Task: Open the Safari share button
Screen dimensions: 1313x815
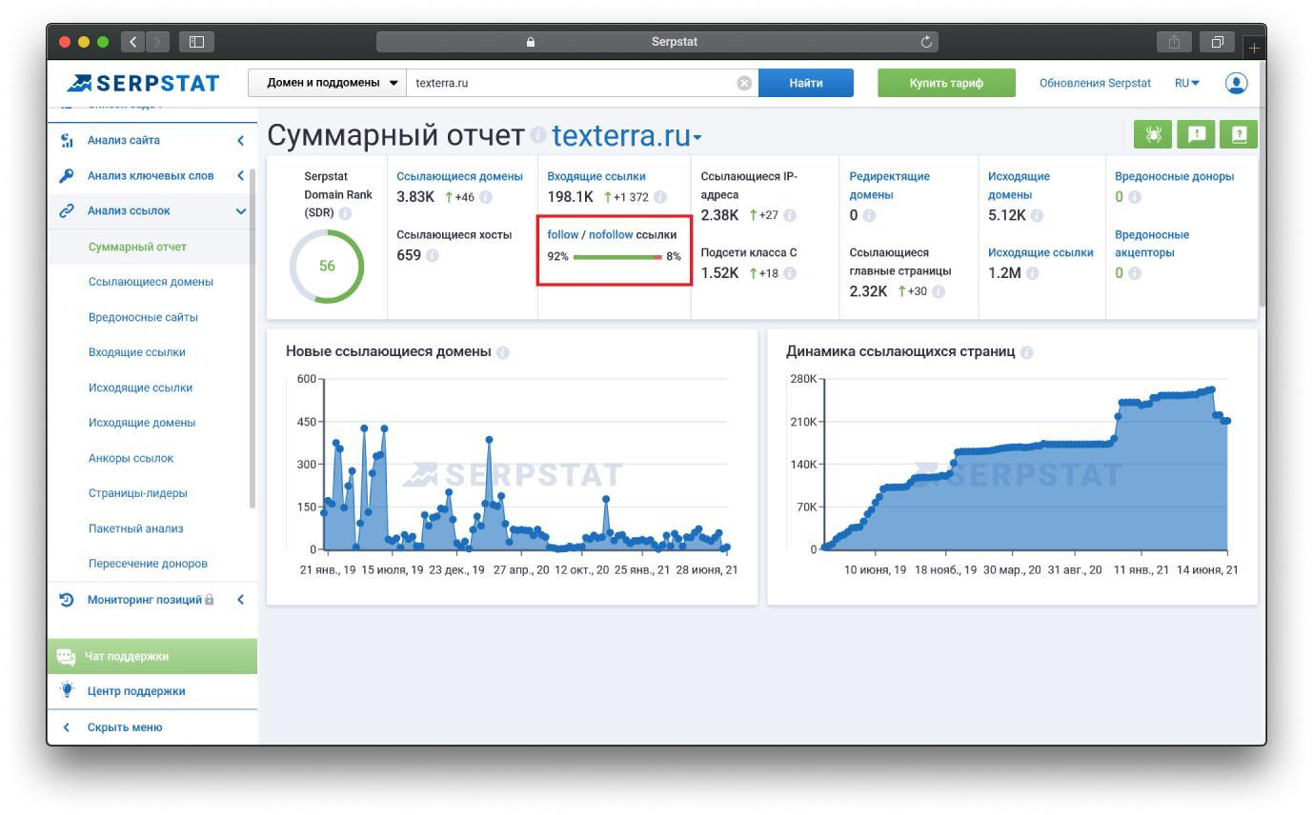Action: pos(1174,42)
